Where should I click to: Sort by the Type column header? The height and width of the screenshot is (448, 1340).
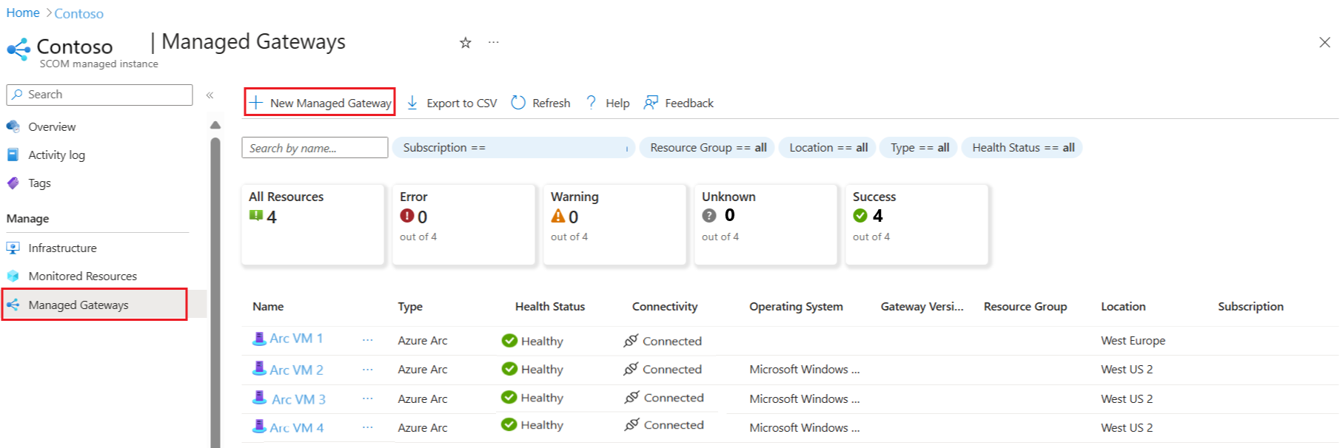coord(410,306)
